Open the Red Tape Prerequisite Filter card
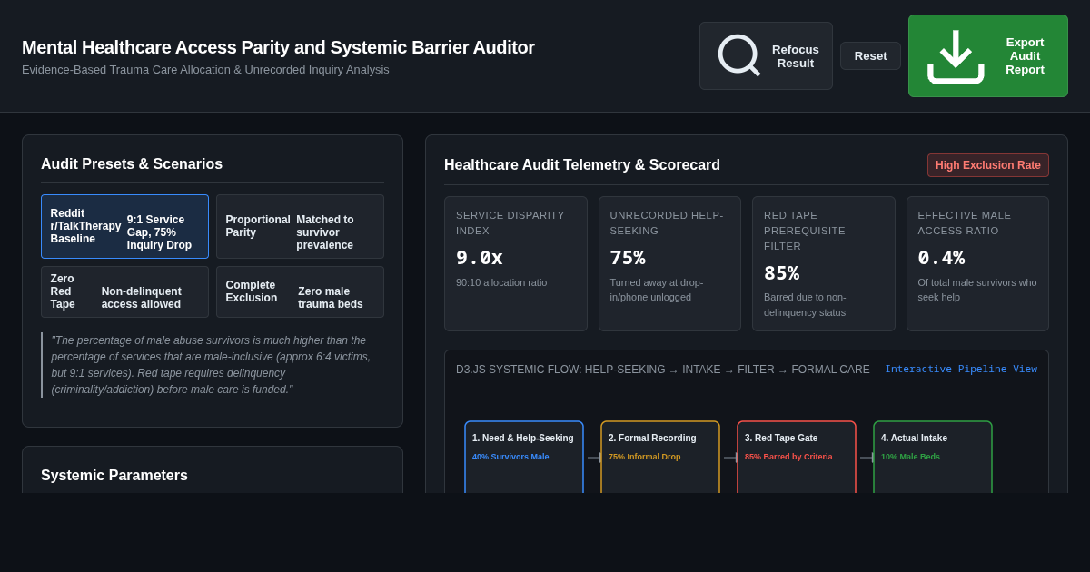 pos(824,264)
